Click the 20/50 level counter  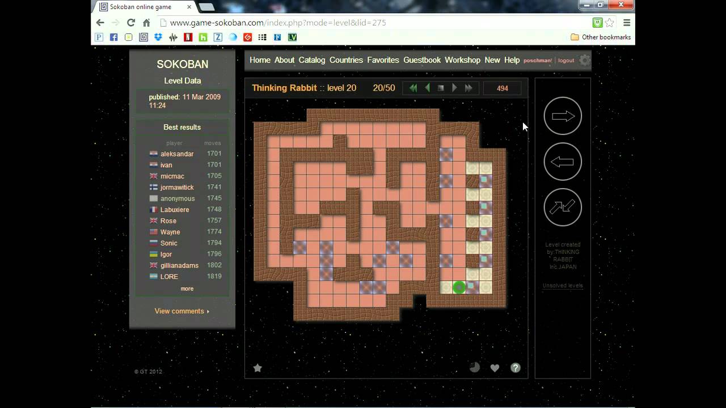point(384,88)
